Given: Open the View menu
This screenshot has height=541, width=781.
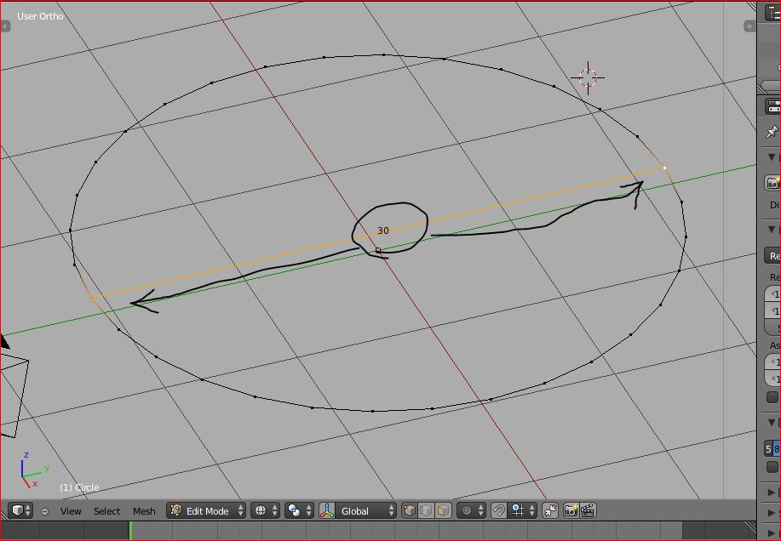Looking at the screenshot, I should point(71,511).
